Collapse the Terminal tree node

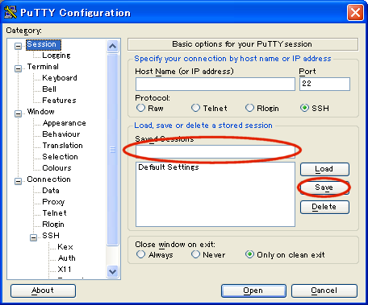pyautogui.click(x=18, y=68)
